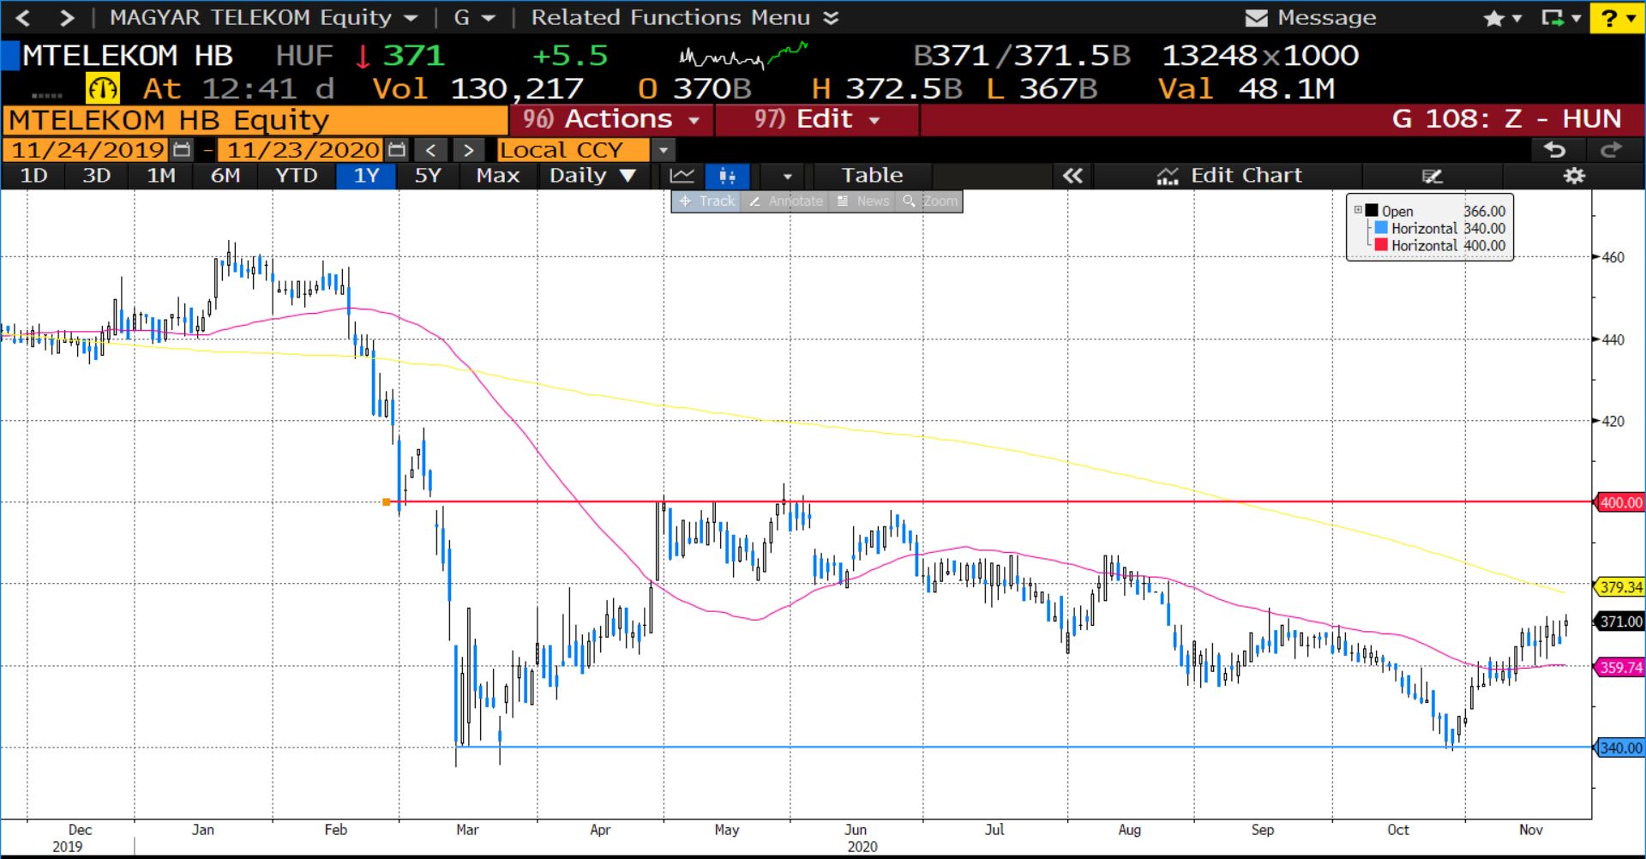The image size is (1646, 859).
Task: Toggle the News overlay
Action: coord(863,201)
